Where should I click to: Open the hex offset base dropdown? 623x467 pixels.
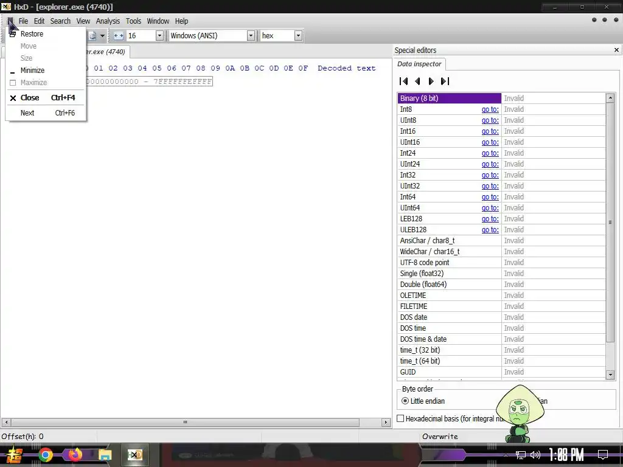click(298, 36)
